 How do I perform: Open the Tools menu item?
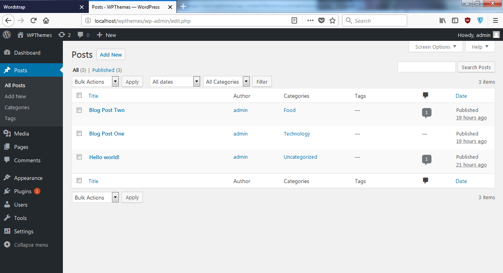click(31, 218)
